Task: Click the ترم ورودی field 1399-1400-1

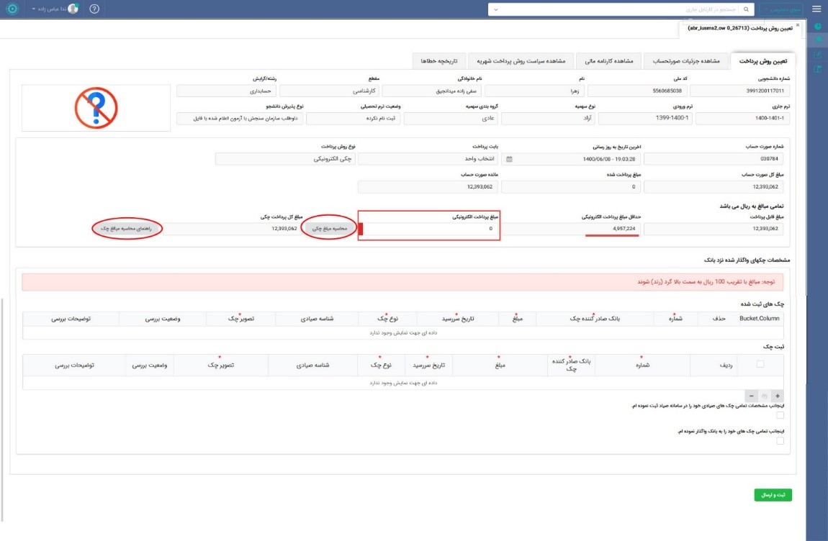Action: [645, 118]
